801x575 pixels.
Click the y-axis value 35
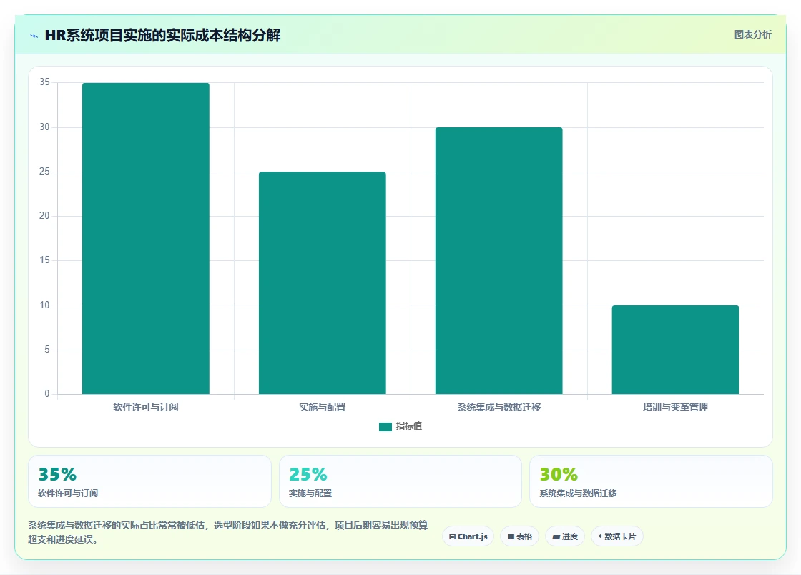(x=44, y=82)
